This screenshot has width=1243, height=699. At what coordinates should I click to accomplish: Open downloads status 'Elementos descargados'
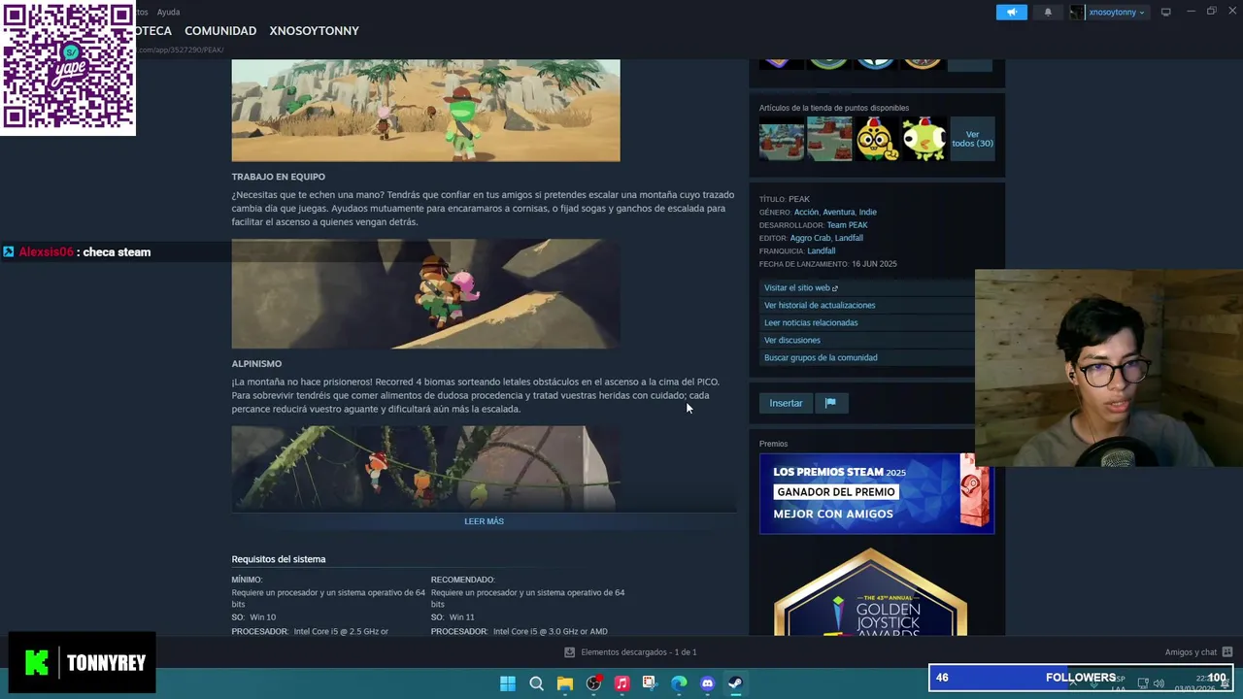tap(638, 652)
